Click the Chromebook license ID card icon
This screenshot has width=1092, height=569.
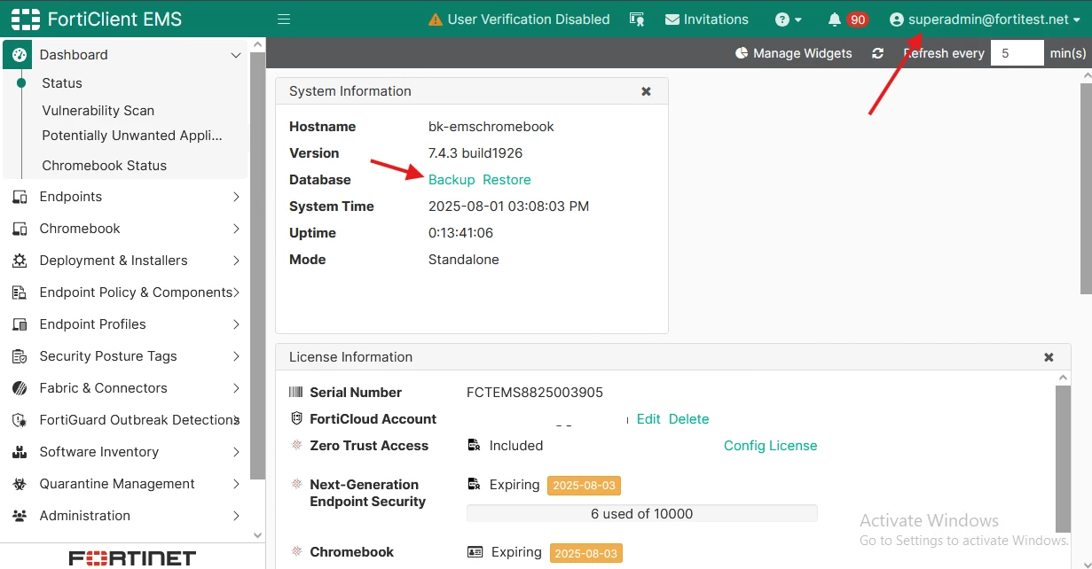(475, 552)
